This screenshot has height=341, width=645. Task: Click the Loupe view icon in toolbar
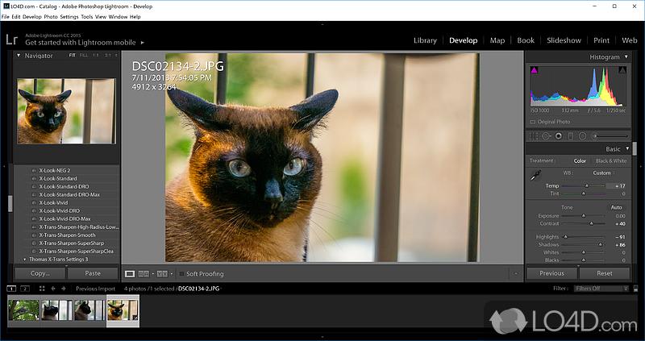(x=130, y=273)
